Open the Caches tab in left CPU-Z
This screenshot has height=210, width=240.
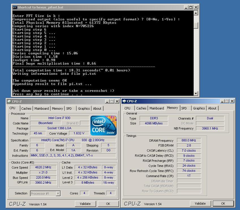point(26,109)
